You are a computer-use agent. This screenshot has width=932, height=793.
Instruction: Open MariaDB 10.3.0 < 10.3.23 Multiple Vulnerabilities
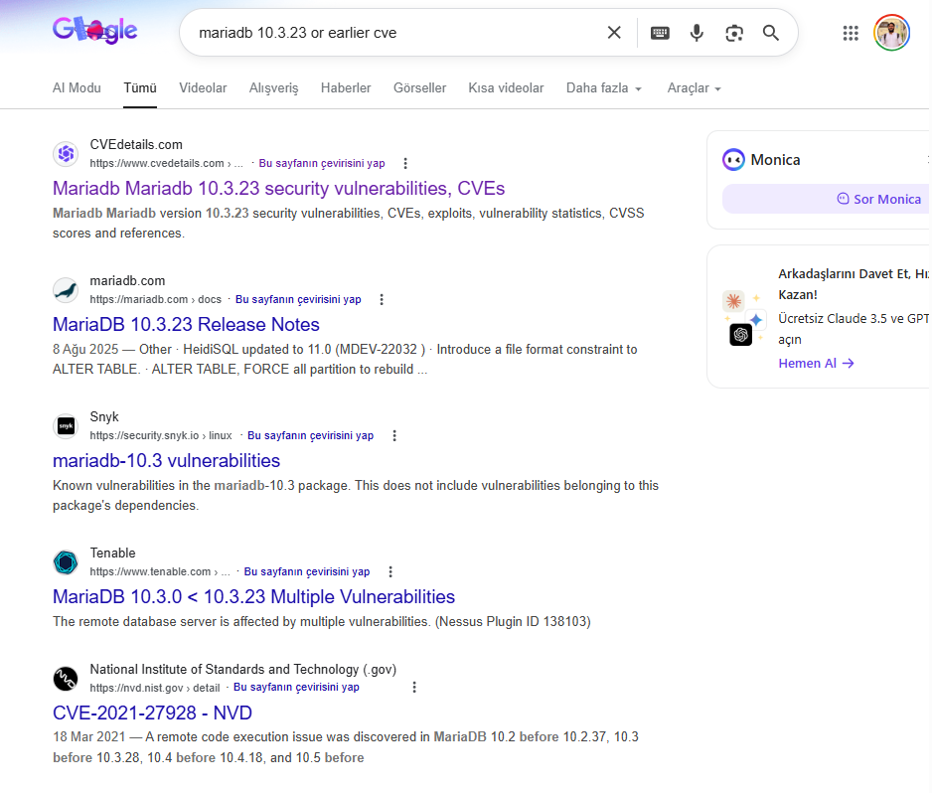coord(253,597)
